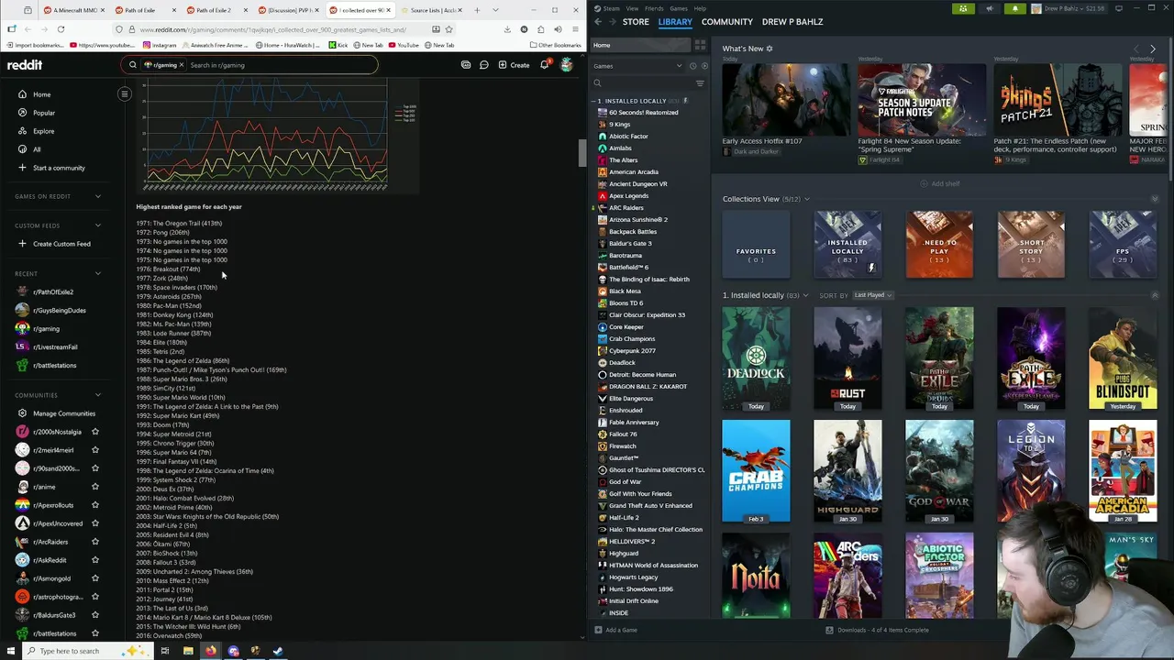Open Firefox application menu
The width and height of the screenshot is (1174, 660).
(x=575, y=29)
